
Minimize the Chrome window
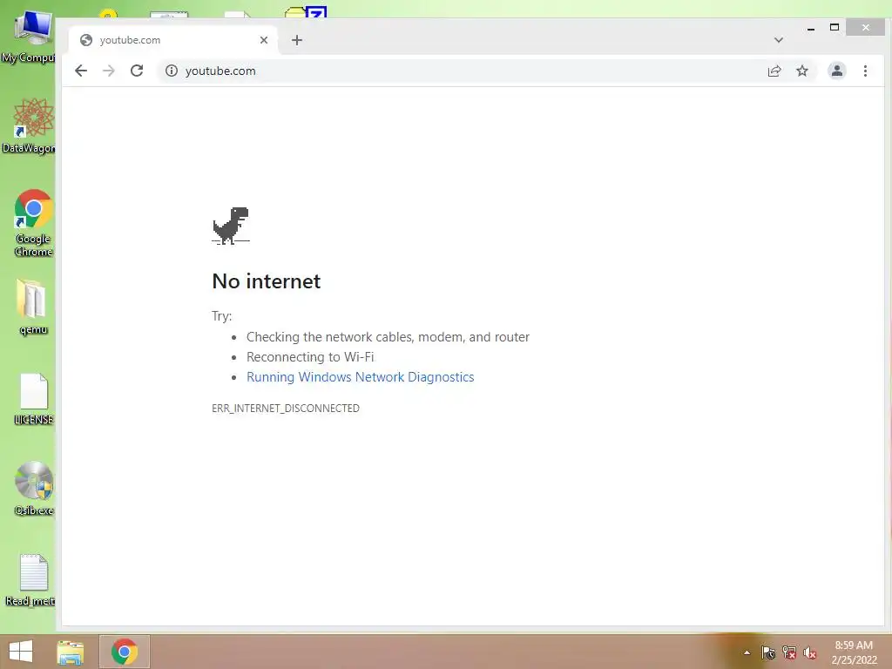click(x=811, y=27)
